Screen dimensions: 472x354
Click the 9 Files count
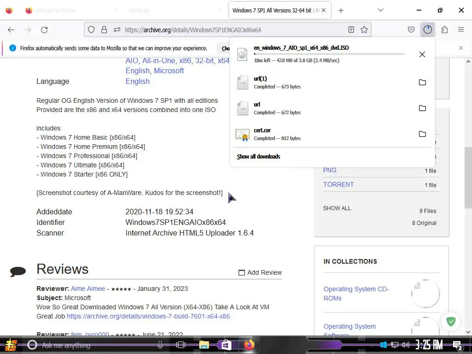pos(428,211)
